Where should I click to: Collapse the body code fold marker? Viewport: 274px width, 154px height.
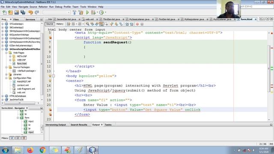pyautogui.click(x=54, y=76)
